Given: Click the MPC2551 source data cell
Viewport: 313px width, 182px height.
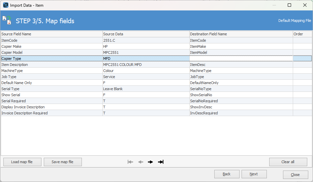Looking at the screenshot, I should [x=146, y=52].
